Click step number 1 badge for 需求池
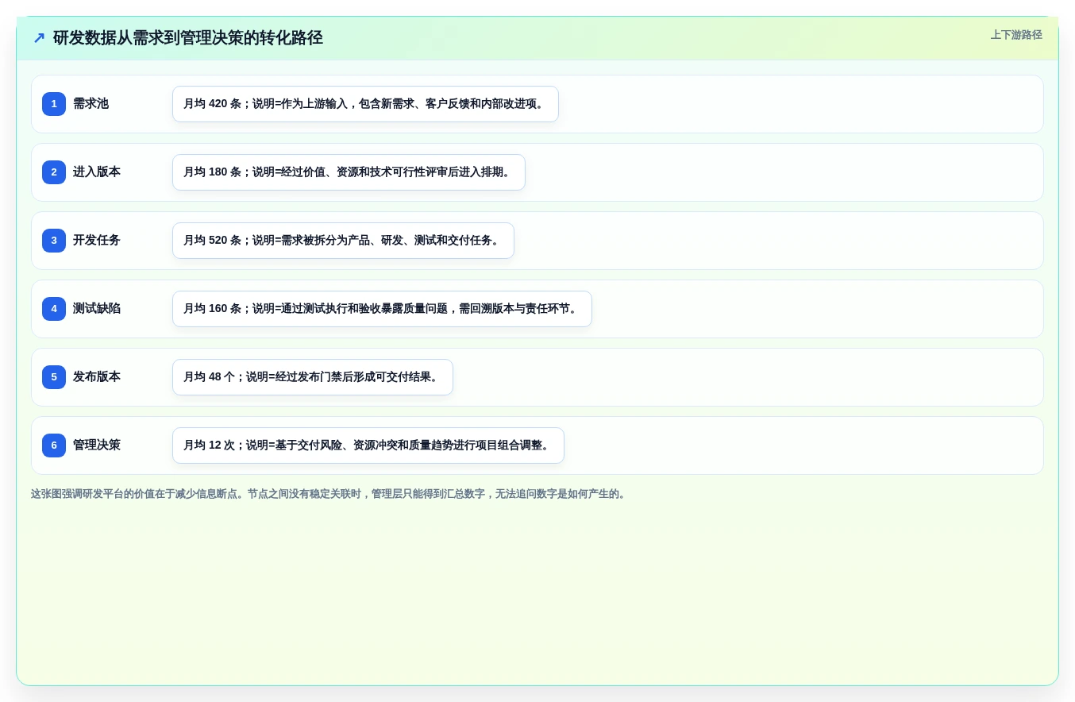 54,104
